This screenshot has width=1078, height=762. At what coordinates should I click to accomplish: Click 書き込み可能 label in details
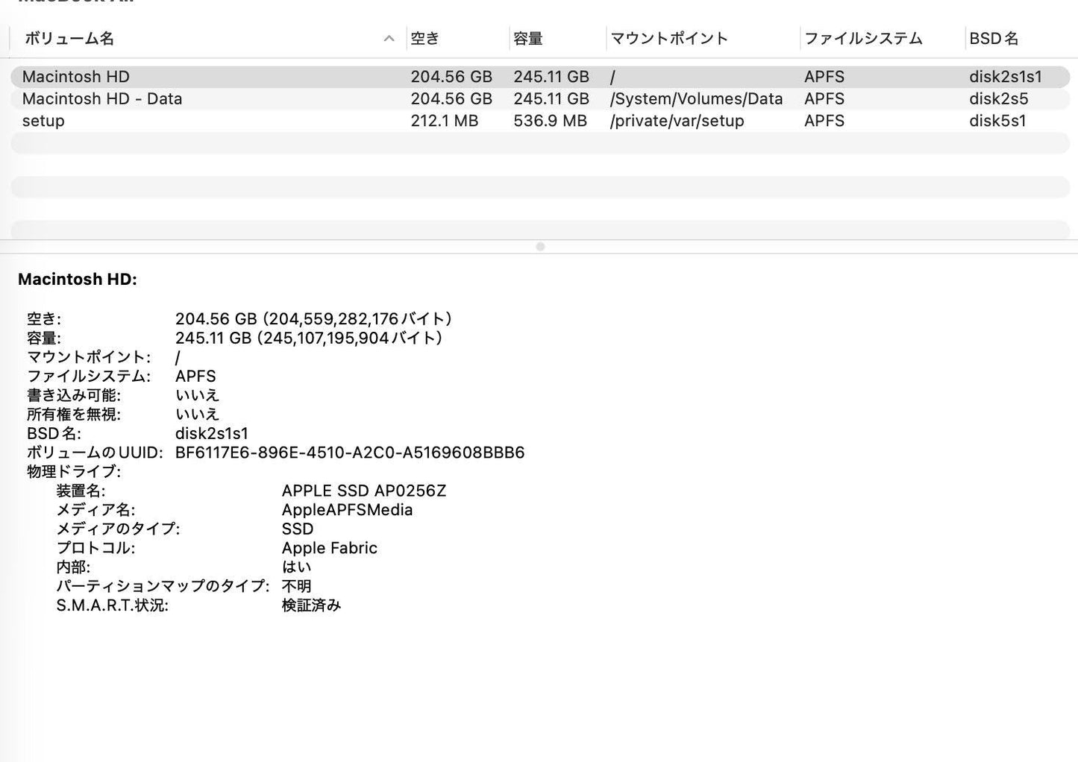73,396
